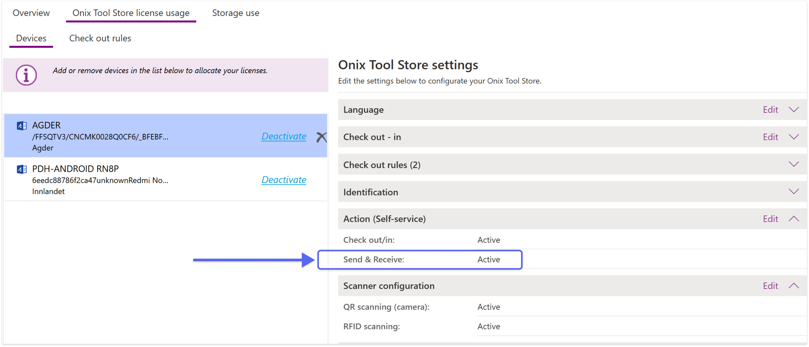
Task: Click the Agder location text
Action: pyautogui.click(x=43, y=148)
